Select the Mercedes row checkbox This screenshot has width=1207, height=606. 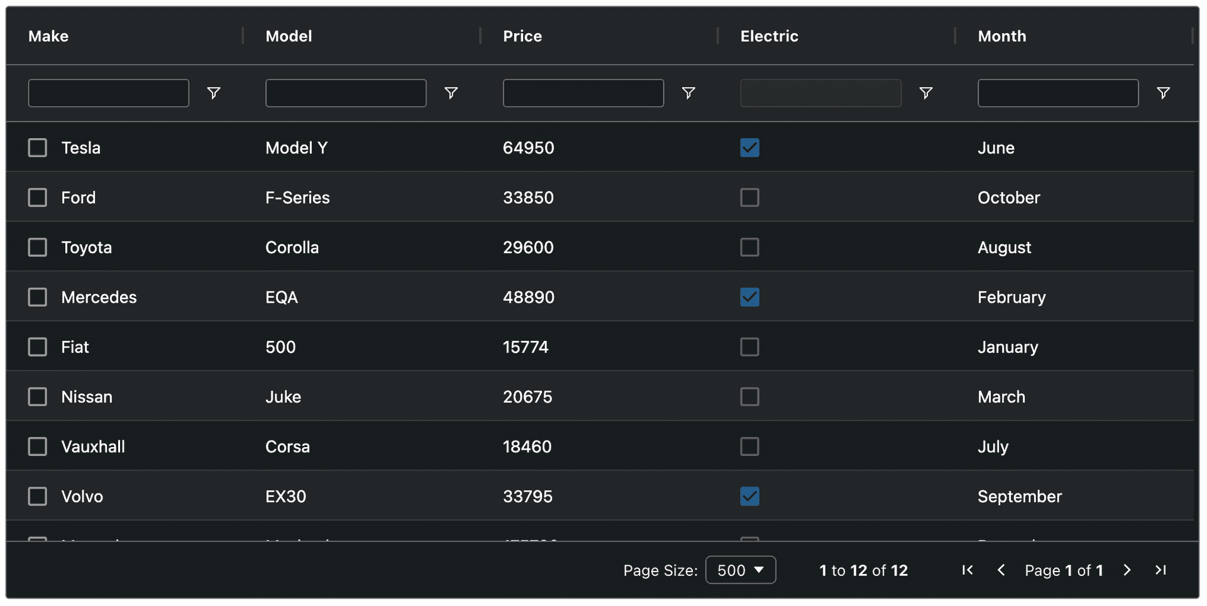coord(38,297)
